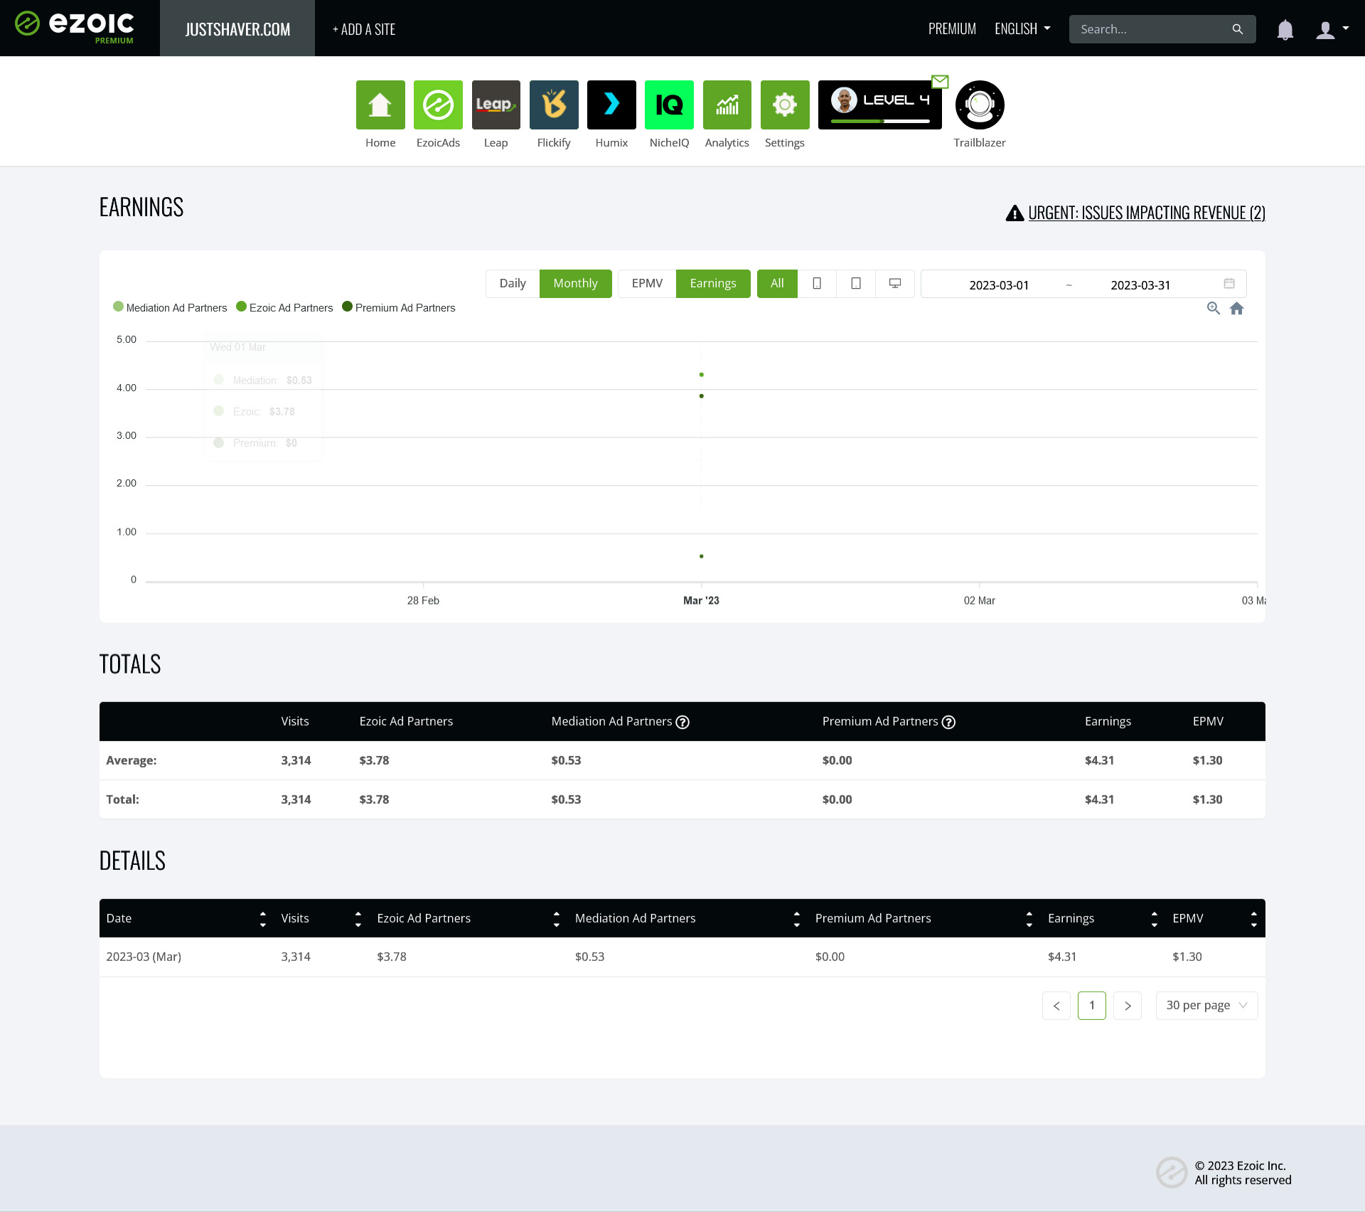Go to previous page of details

pos(1056,1005)
